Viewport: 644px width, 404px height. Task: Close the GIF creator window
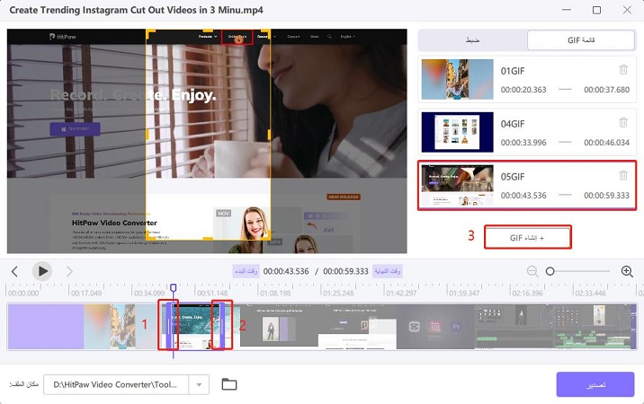(x=627, y=10)
